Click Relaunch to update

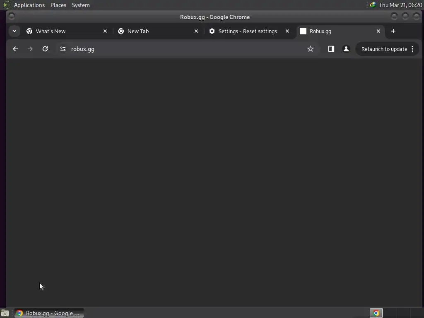click(384, 49)
